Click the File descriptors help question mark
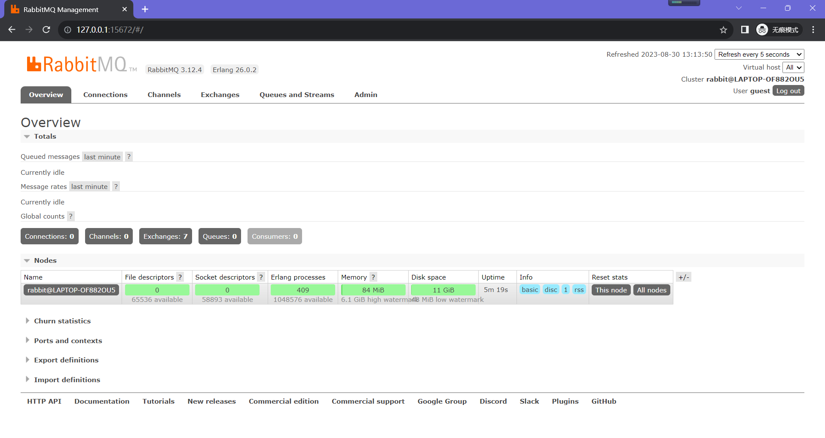 180,277
